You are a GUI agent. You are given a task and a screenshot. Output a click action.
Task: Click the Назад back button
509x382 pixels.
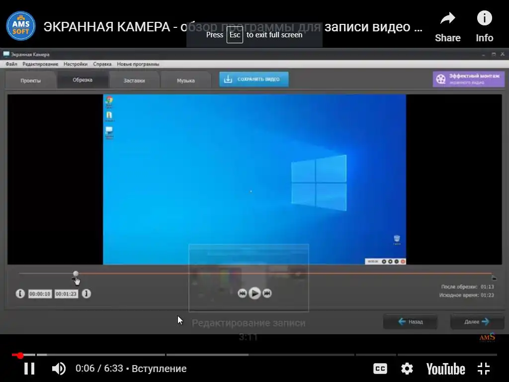pos(410,322)
